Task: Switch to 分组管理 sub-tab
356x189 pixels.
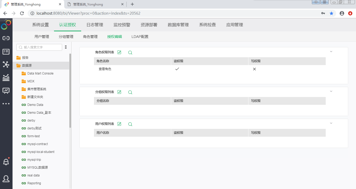Action: [x=66, y=37]
